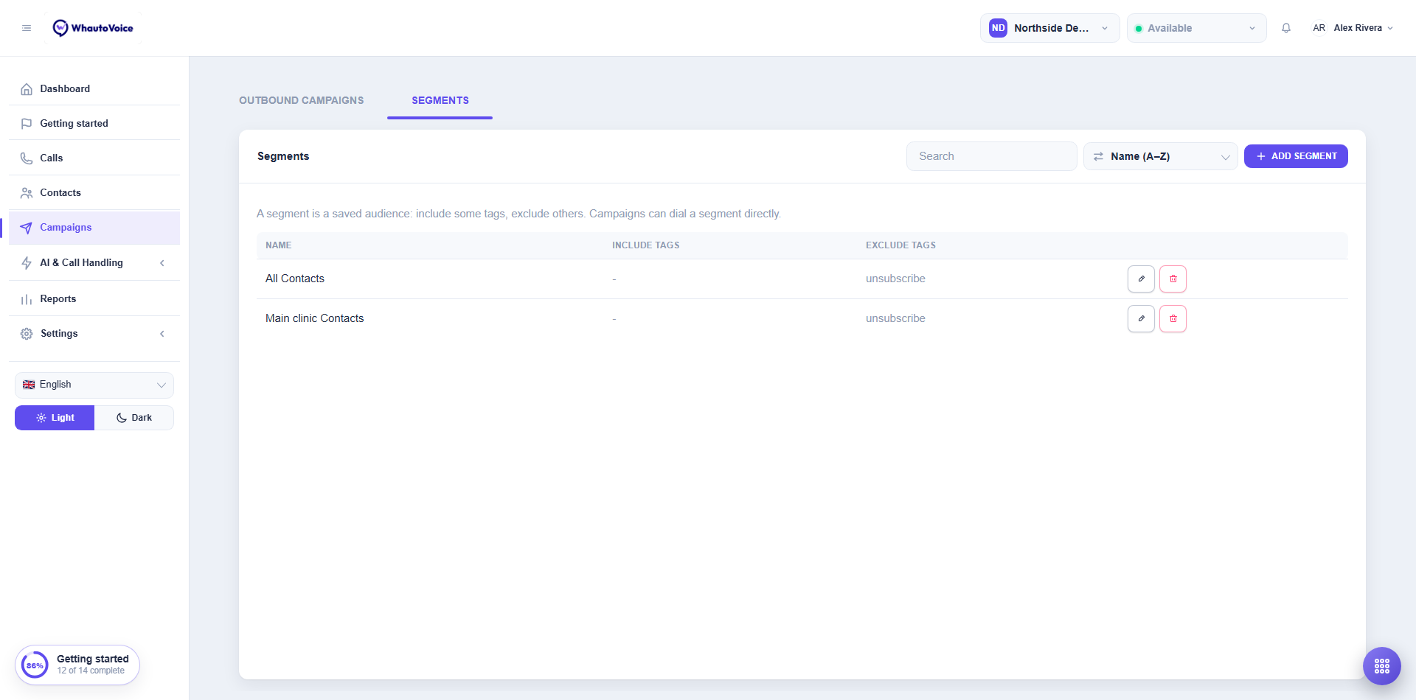
Task: Click the WhautoVoice logo
Action: coord(93,28)
